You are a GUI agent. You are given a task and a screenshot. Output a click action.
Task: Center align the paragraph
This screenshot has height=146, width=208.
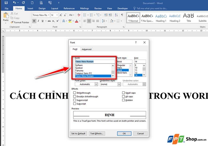[89, 21]
